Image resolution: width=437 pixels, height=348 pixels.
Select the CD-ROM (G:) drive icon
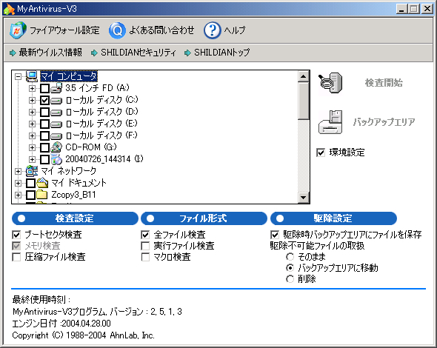pyautogui.click(x=57, y=147)
